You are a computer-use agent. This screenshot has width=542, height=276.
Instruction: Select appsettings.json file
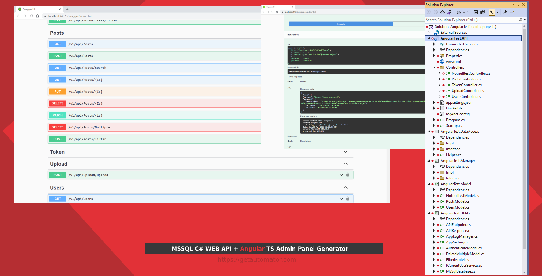coord(459,102)
